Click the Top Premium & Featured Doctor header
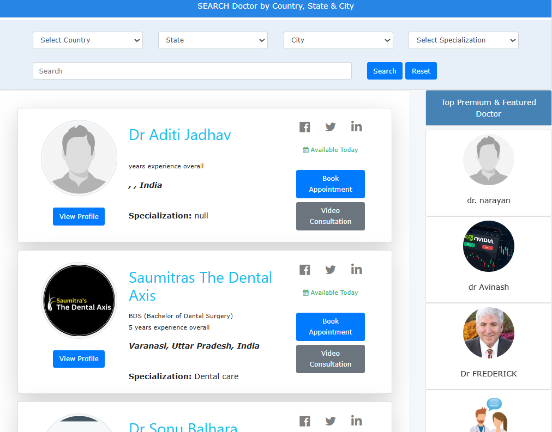552x432 pixels. 489,108
